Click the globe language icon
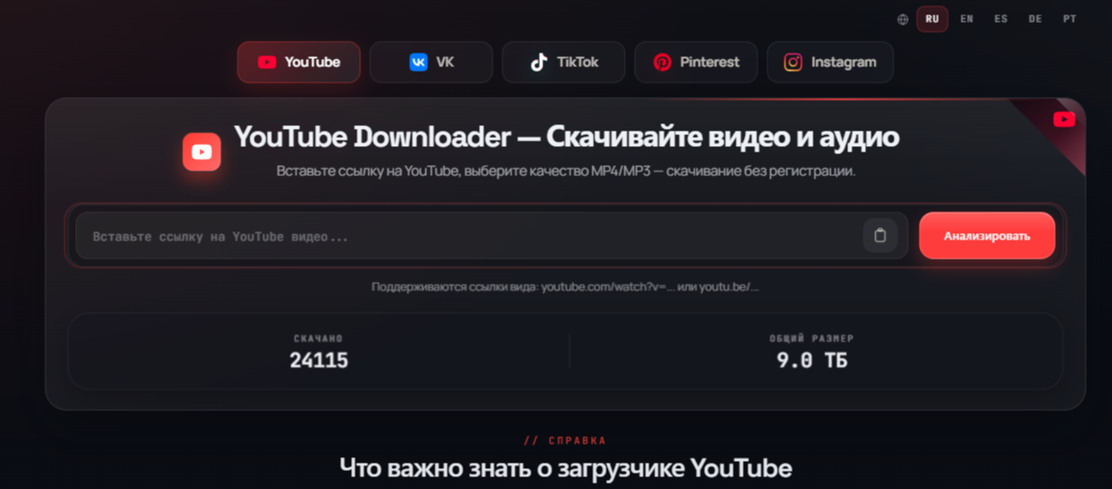The height and width of the screenshot is (489, 1112). (902, 19)
